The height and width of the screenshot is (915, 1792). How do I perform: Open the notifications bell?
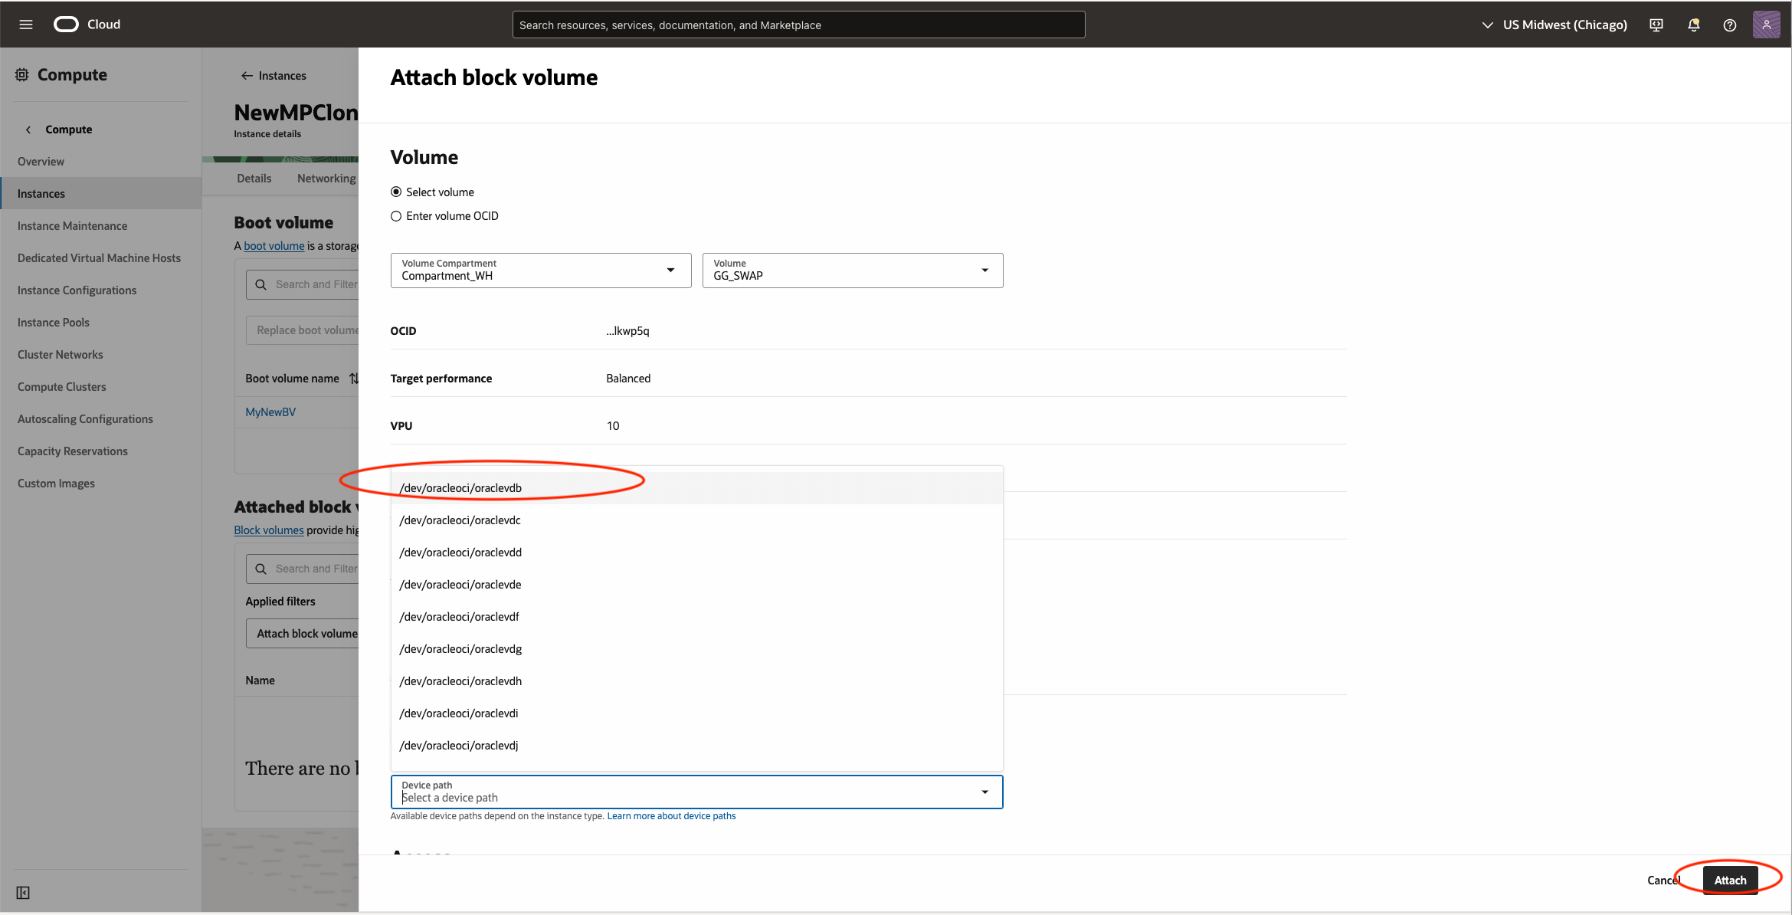click(x=1693, y=25)
